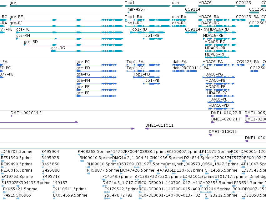
Task: Select the mir-4957 gene label
Action: (136, 9)
